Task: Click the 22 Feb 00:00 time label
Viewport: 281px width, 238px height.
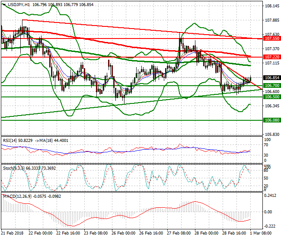Action: point(41,233)
